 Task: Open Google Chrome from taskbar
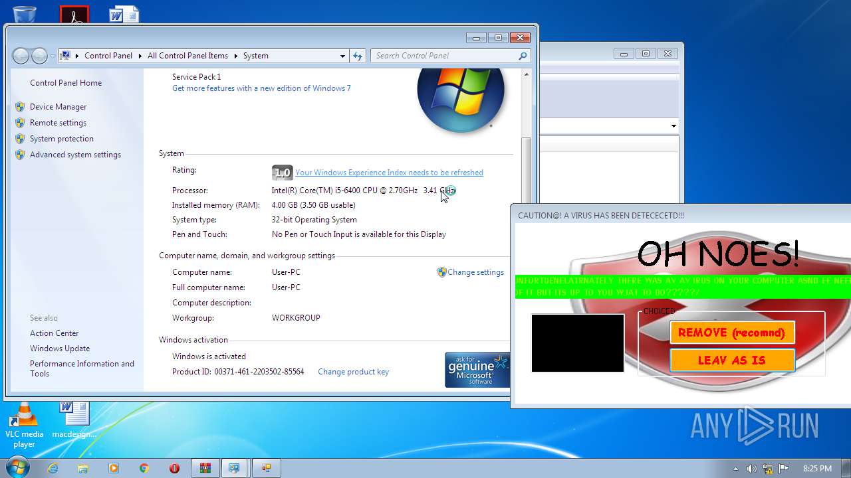pos(144,468)
